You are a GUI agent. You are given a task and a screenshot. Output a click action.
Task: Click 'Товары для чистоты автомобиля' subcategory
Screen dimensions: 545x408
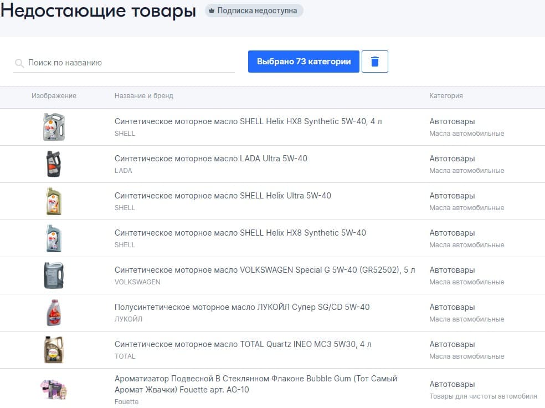pos(483,396)
